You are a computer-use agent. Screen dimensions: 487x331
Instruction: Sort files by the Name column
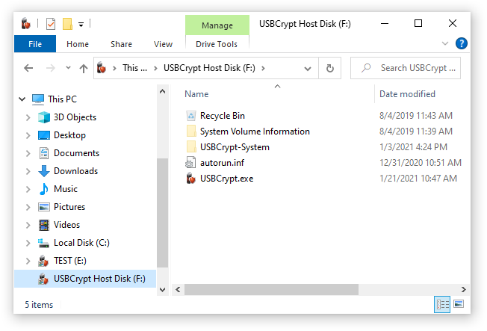coord(196,94)
